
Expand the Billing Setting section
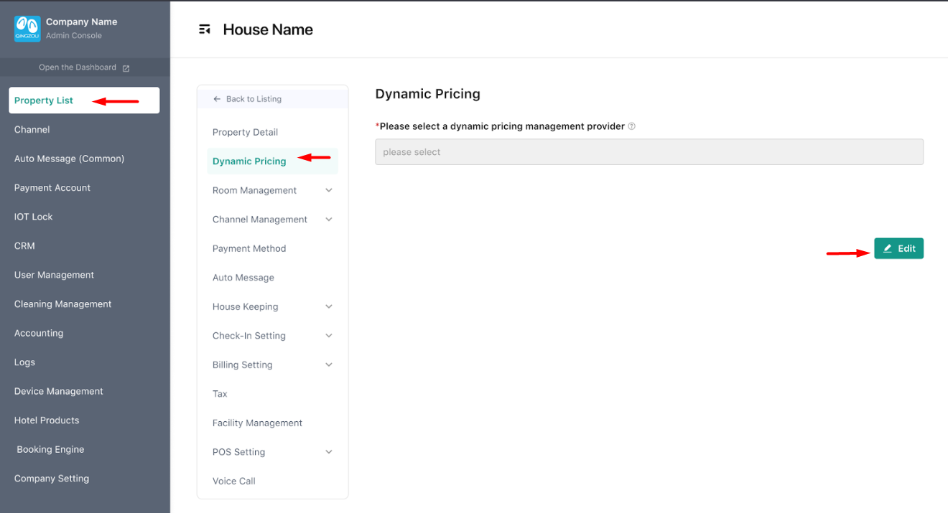[329, 364]
